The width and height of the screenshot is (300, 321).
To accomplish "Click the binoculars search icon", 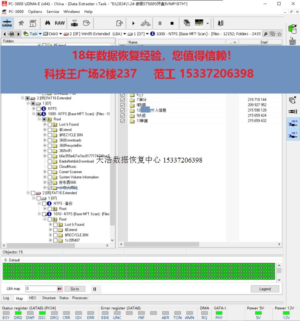I will (x=47, y=23).
